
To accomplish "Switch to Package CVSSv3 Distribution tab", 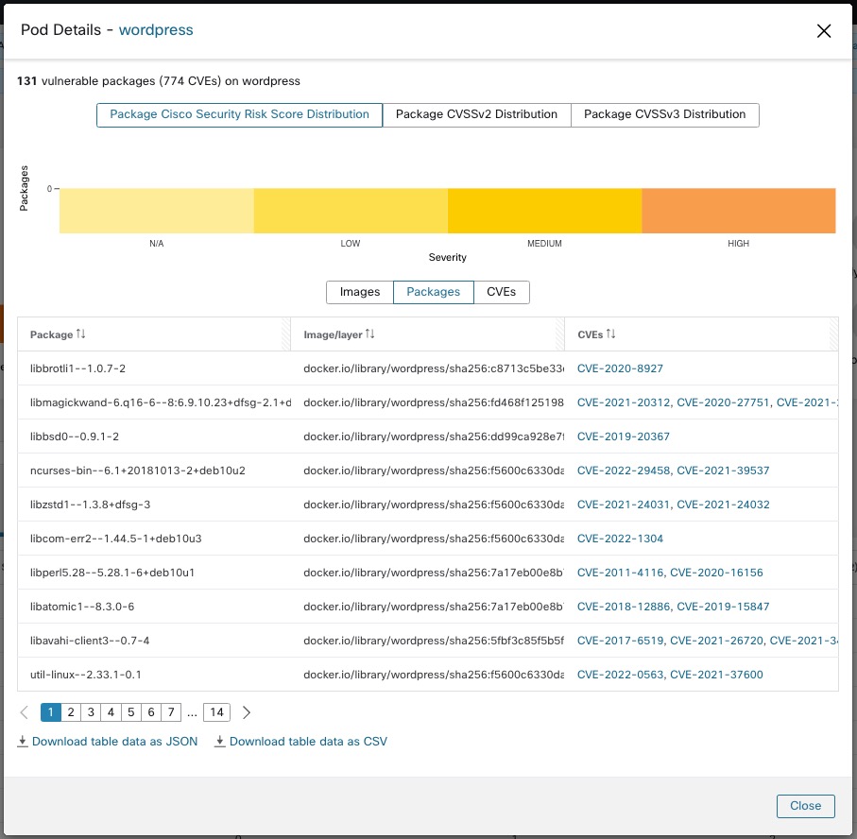I will pyautogui.click(x=664, y=114).
